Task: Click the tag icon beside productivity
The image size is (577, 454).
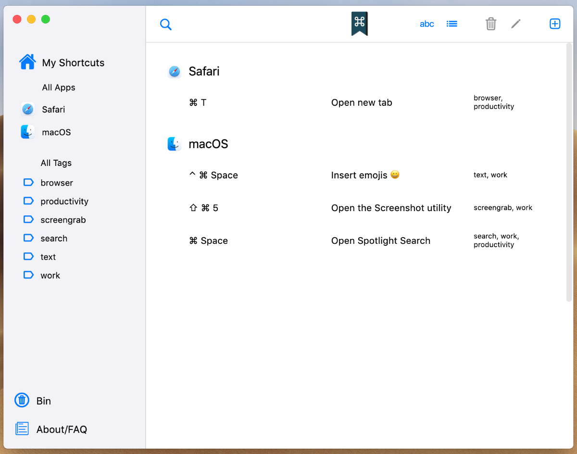Action: [29, 201]
